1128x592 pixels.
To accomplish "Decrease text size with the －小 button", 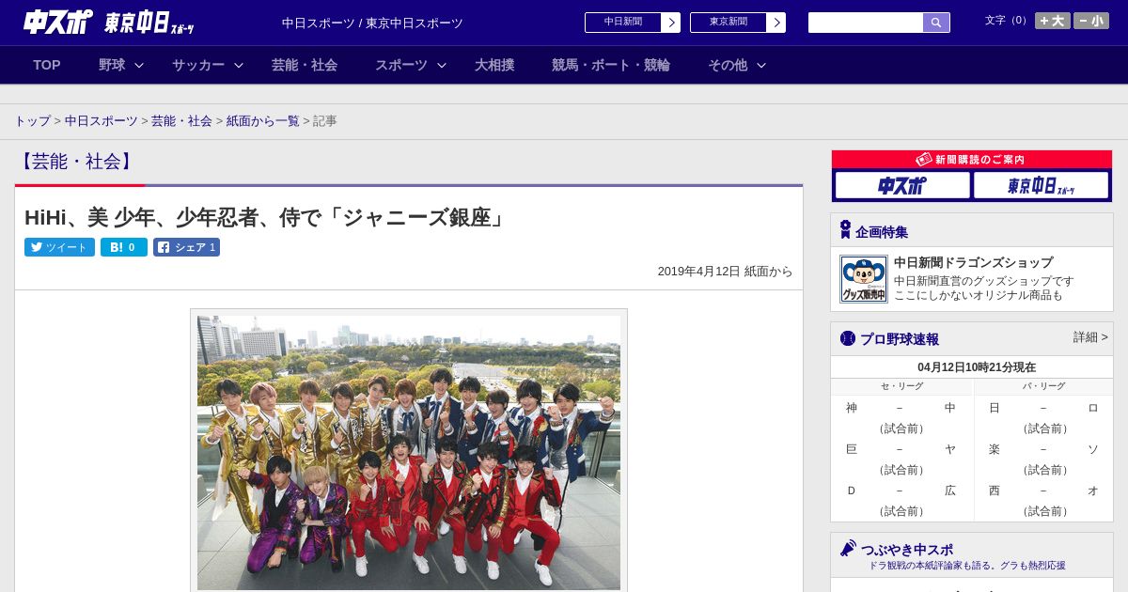I will (x=1090, y=21).
